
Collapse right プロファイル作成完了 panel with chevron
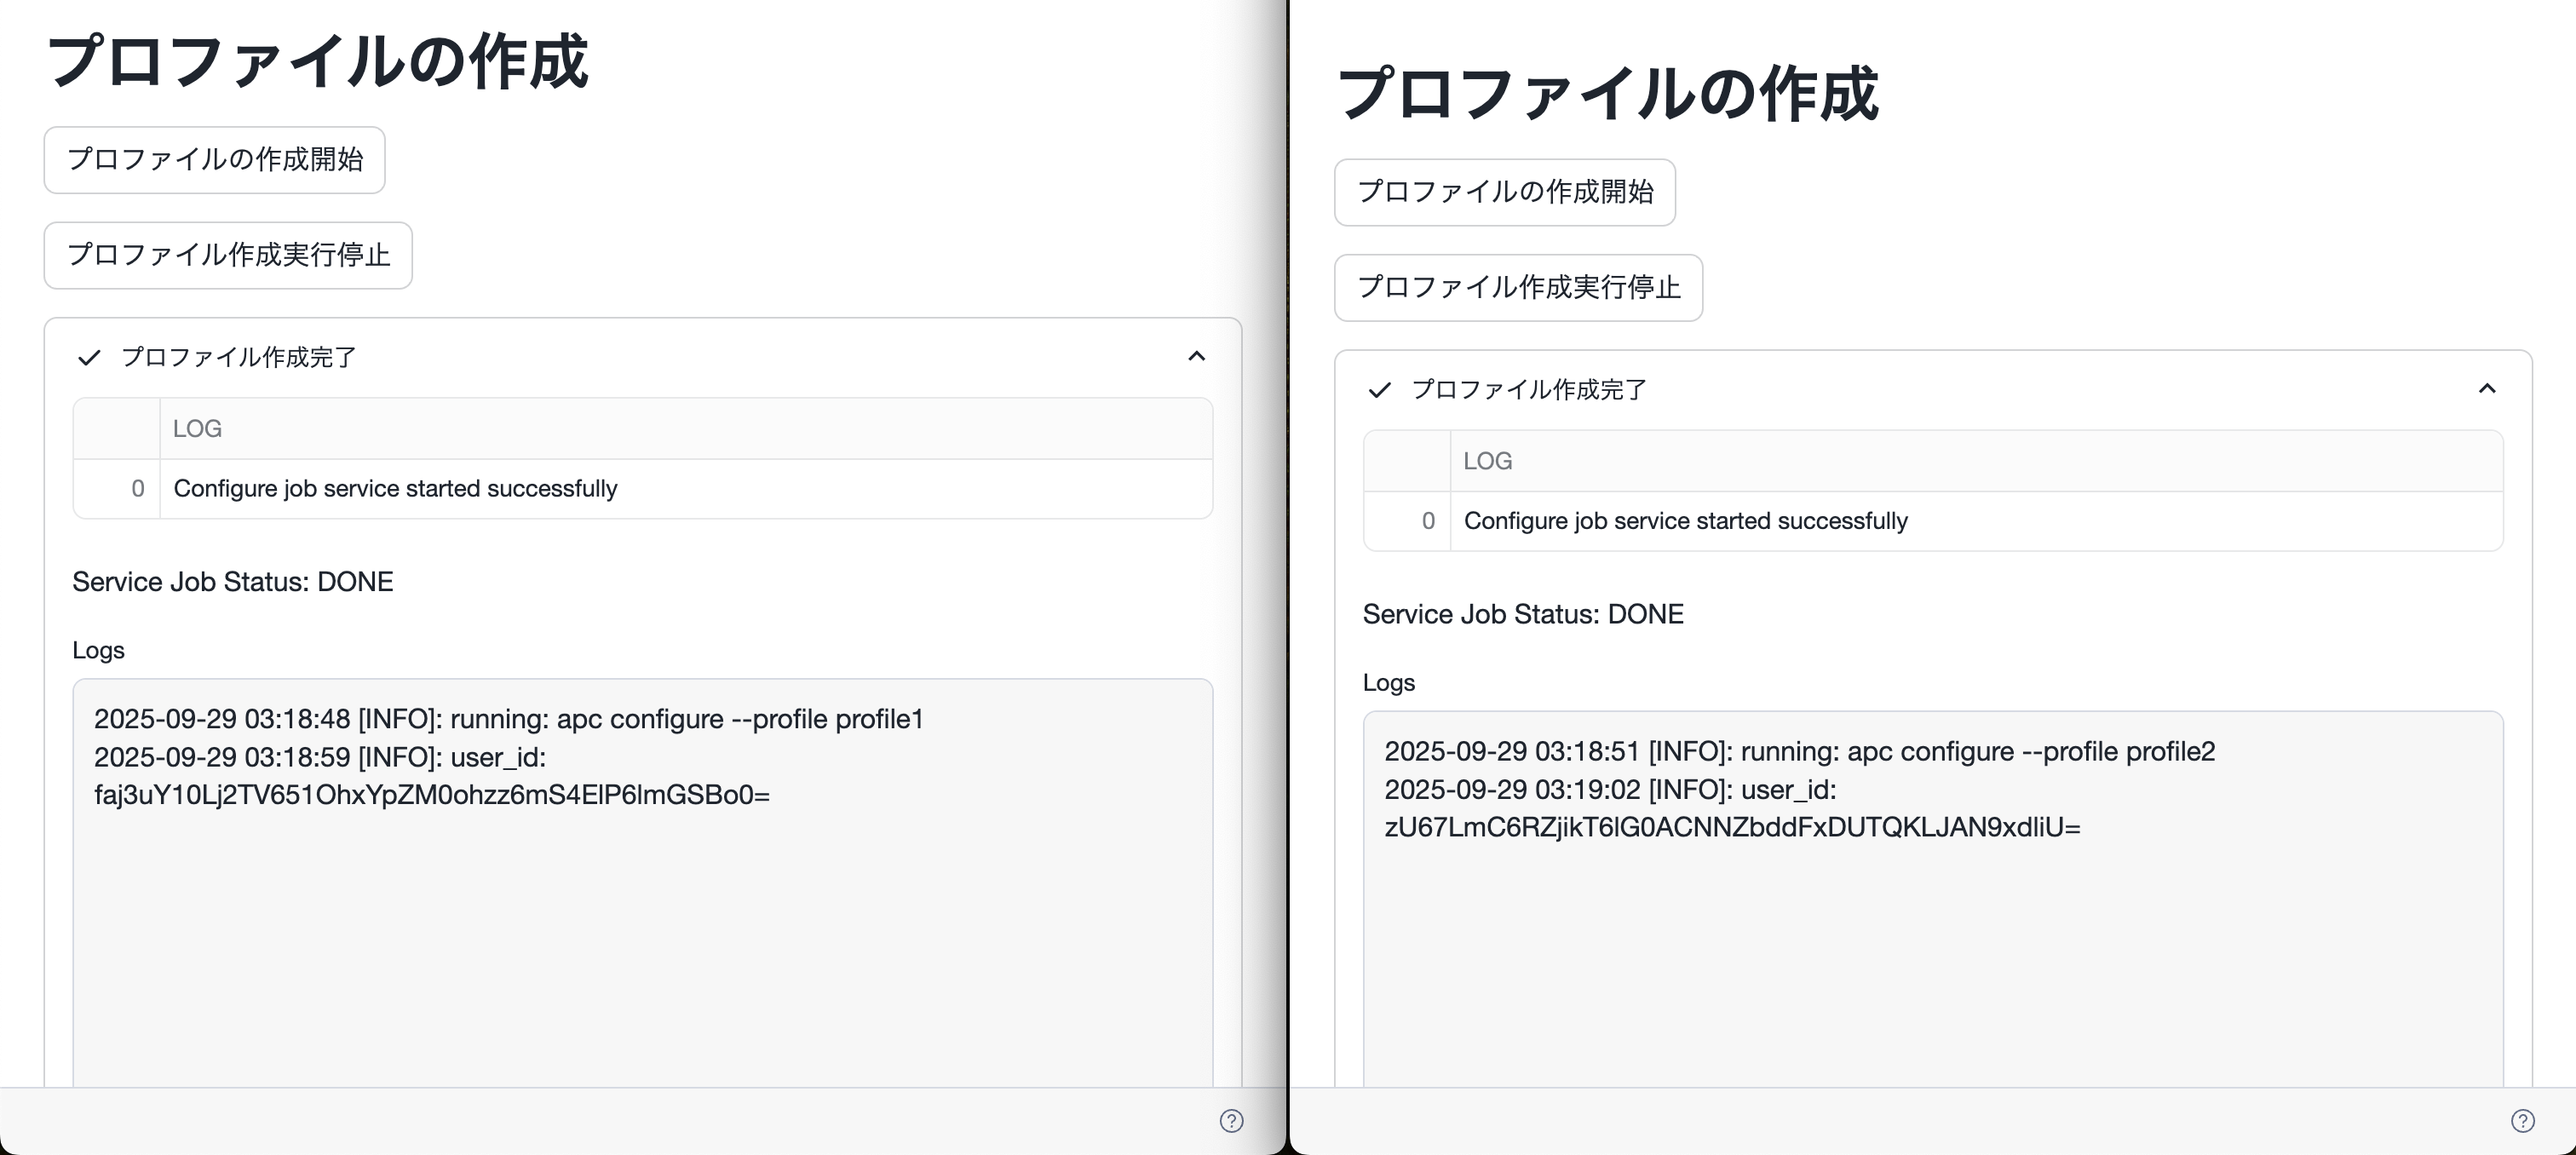[x=2487, y=388]
